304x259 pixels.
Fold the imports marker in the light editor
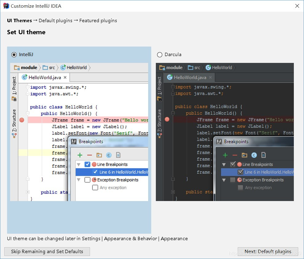[x=28, y=87]
